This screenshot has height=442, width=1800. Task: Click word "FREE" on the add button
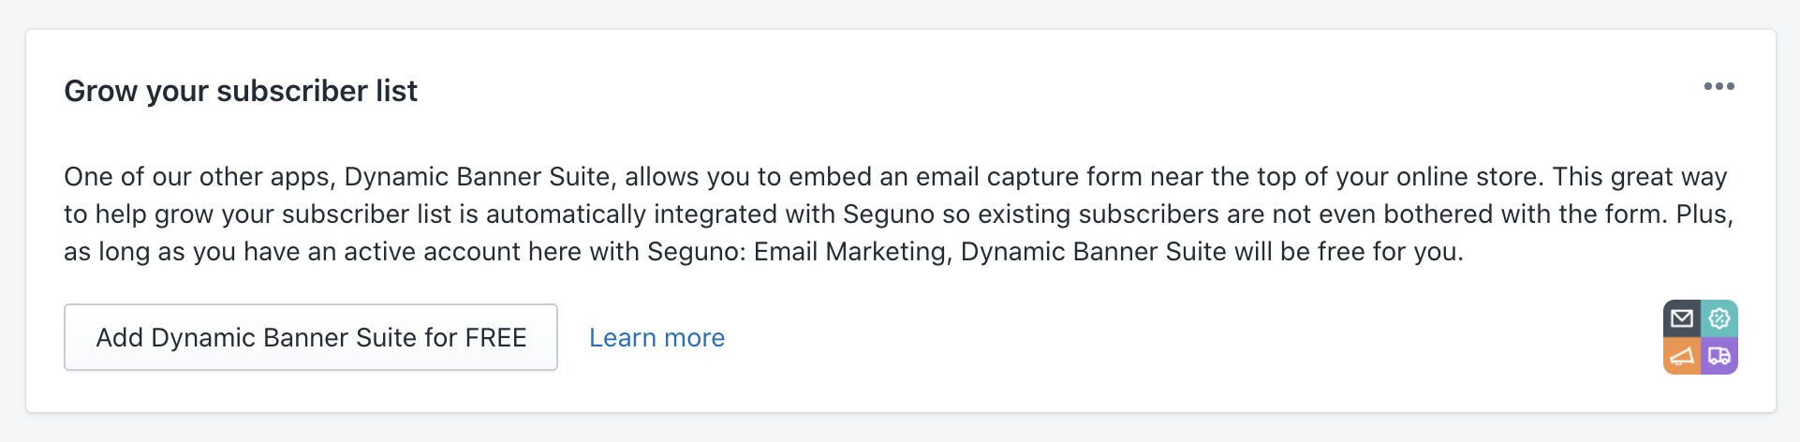pos(495,337)
